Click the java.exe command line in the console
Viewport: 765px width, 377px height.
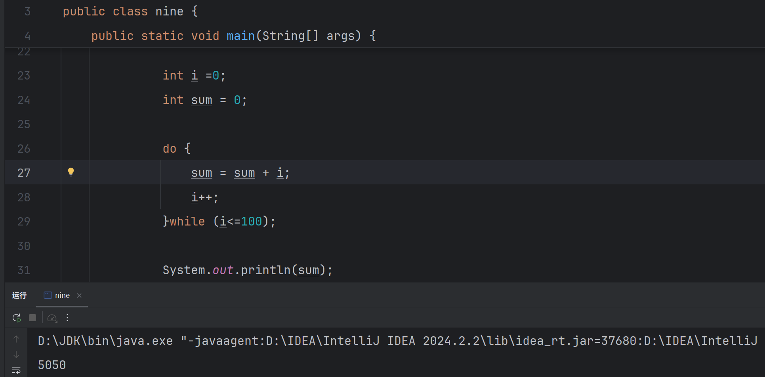(x=398, y=341)
